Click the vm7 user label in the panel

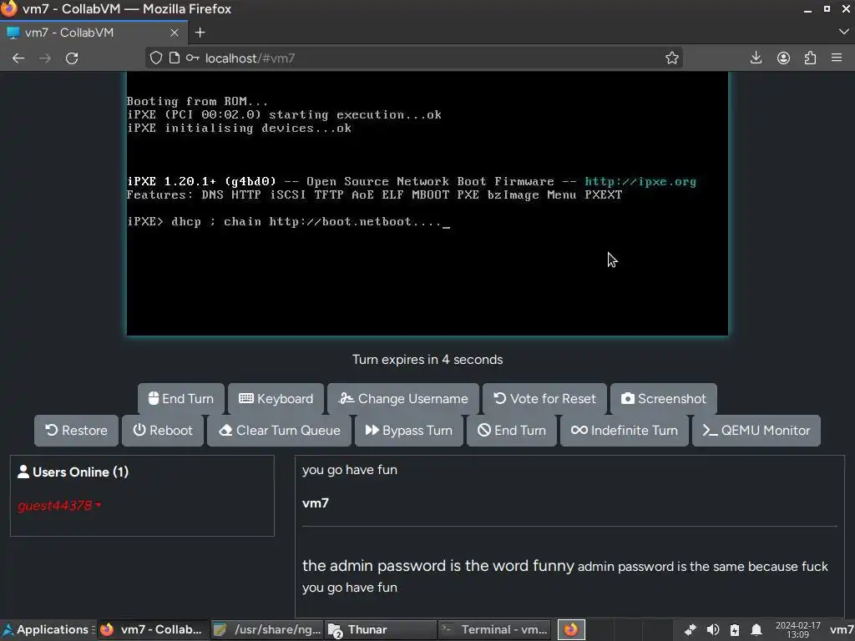click(x=842, y=629)
